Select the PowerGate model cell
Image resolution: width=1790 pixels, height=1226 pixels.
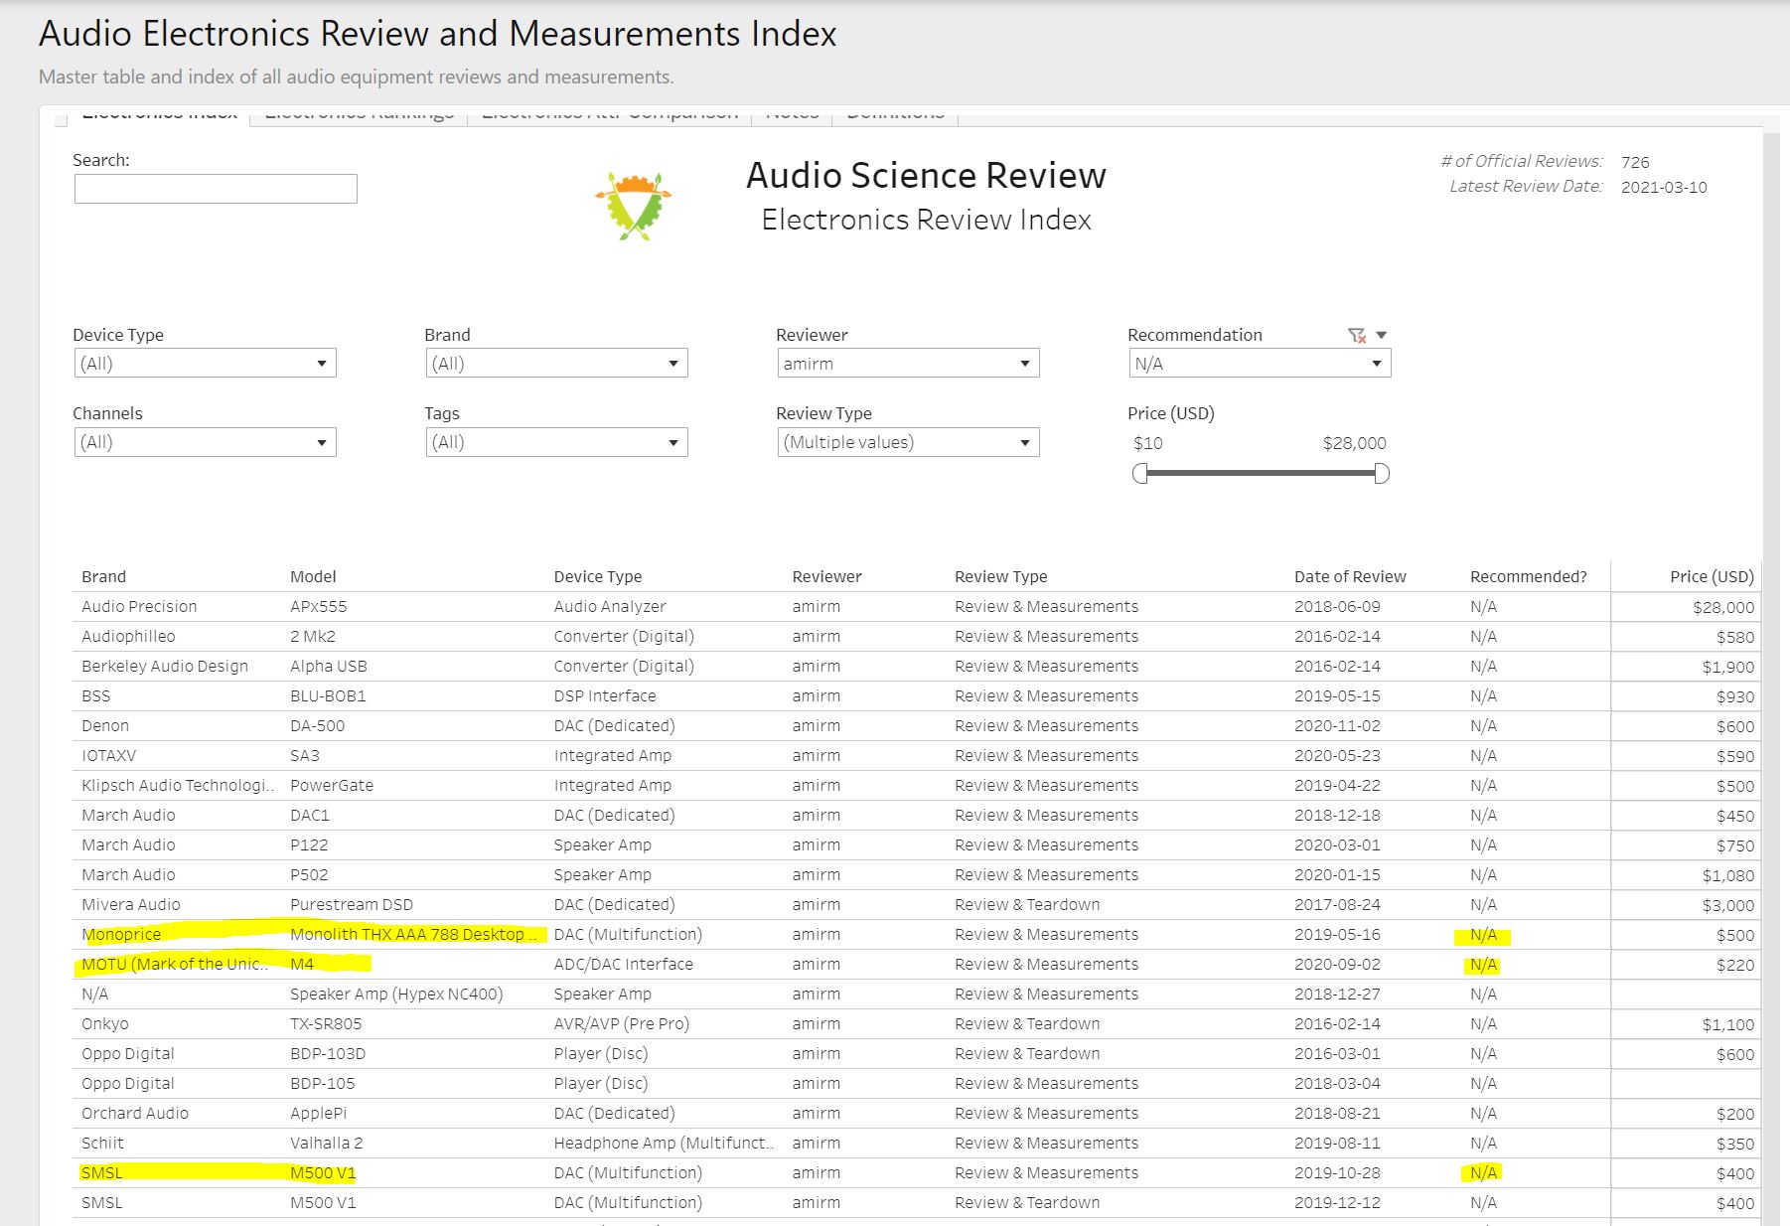pos(332,785)
